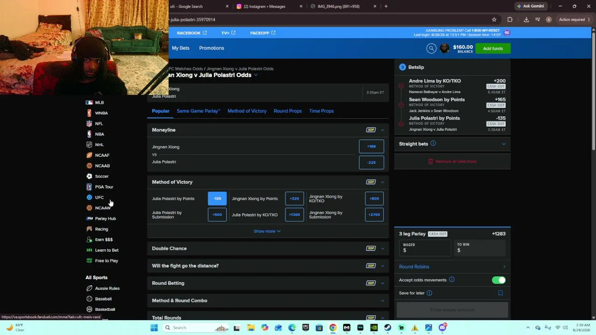This screenshot has height=335, width=596.
Task: Open the Chrome downloads icon
Action: pos(526,20)
